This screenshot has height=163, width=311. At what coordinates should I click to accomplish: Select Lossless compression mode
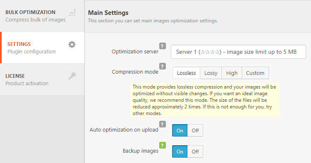(x=187, y=73)
